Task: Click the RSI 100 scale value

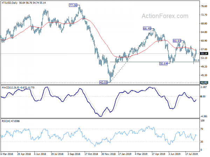Action: pyautogui.click(x=203, y=121)
